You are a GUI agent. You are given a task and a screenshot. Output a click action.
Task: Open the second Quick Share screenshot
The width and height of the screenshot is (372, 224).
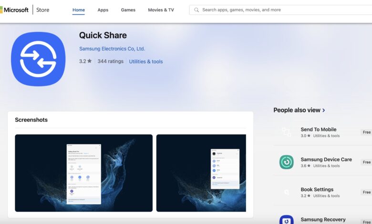pos(201,173)
